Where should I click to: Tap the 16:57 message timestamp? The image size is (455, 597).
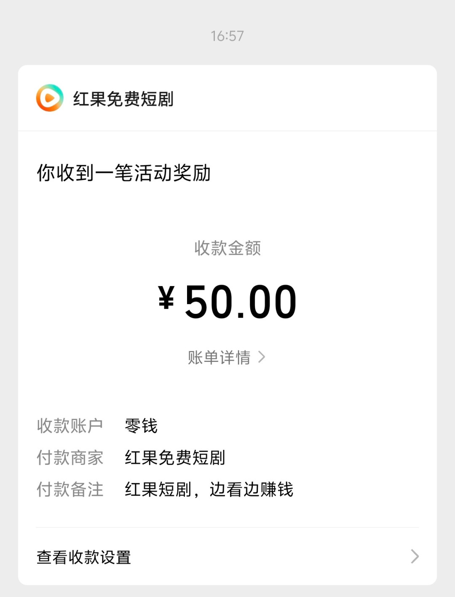click(x=227, y=36)
